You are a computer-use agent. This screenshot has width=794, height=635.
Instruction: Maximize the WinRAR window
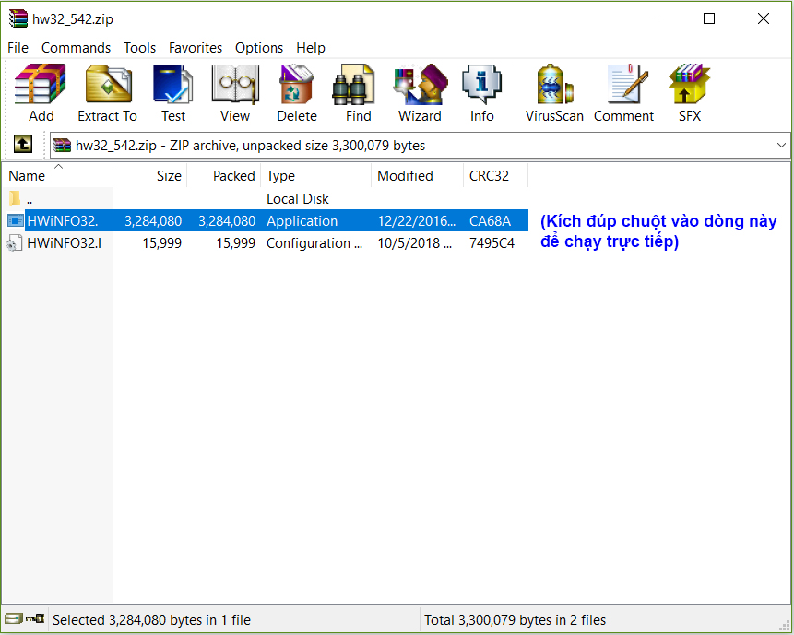(x=709, y=18)
